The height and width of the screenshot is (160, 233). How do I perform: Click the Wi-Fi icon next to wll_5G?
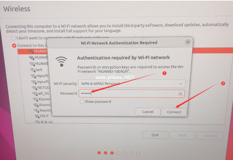coord(35,94)
